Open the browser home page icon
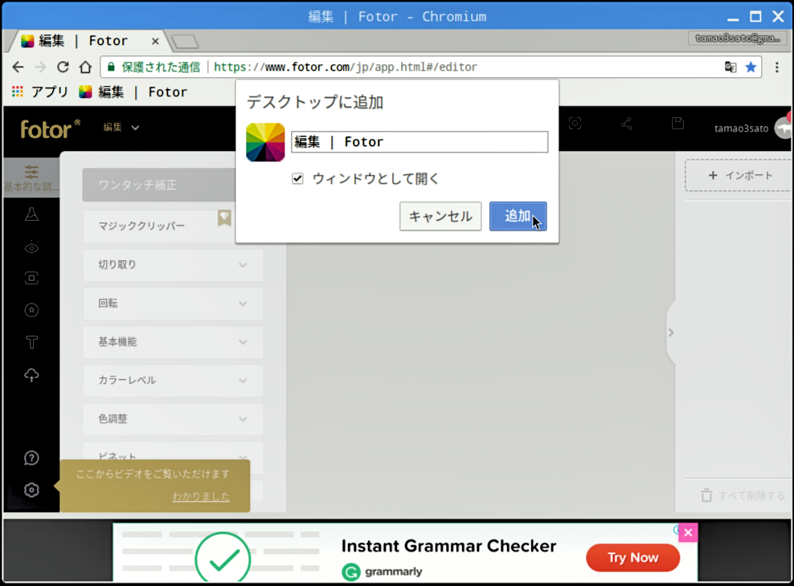 pyautogui.click(x=85, y=67)
